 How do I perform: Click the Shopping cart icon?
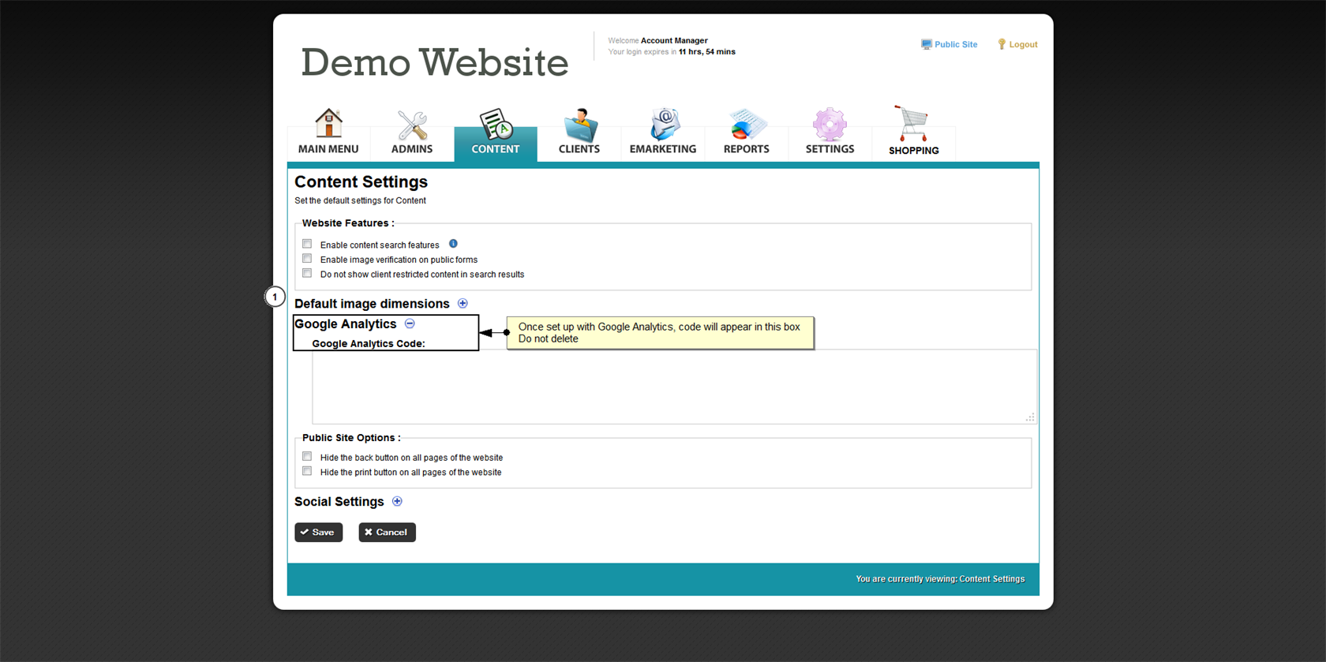(x=913, y=125)
